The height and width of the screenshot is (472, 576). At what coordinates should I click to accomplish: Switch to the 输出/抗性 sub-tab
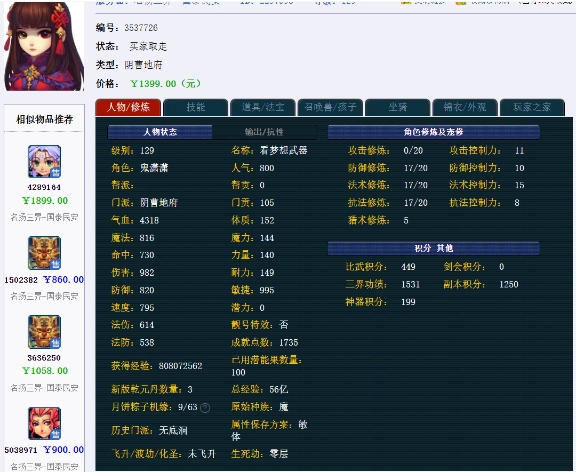pos(264,132)
